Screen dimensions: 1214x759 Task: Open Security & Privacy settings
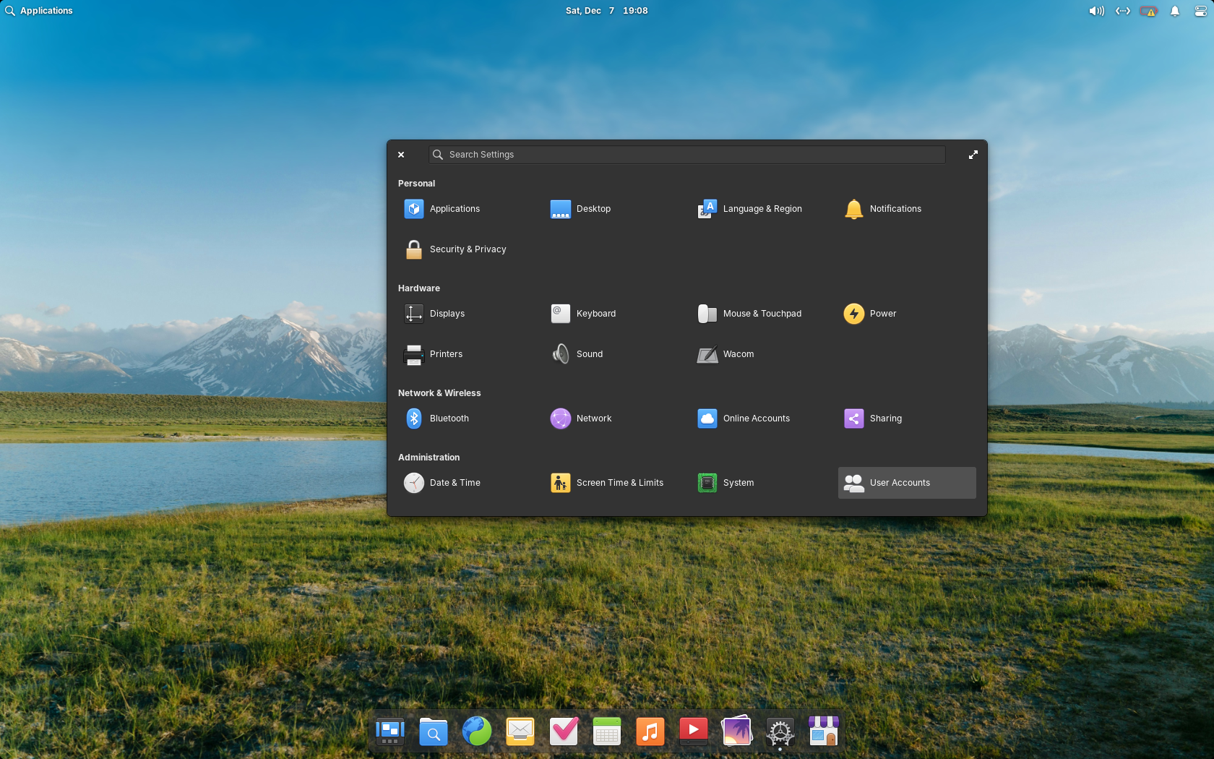tap(467, 249)
